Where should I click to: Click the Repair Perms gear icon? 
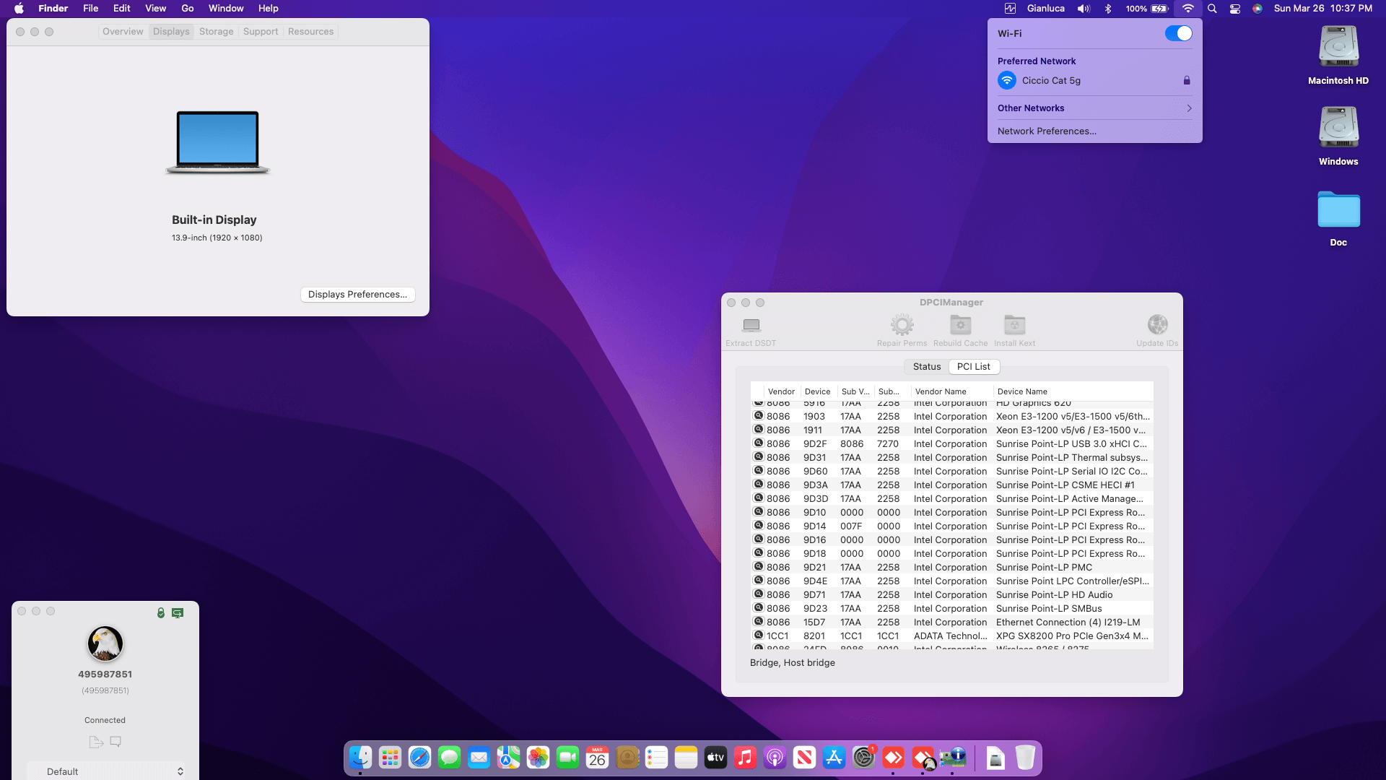902,326
